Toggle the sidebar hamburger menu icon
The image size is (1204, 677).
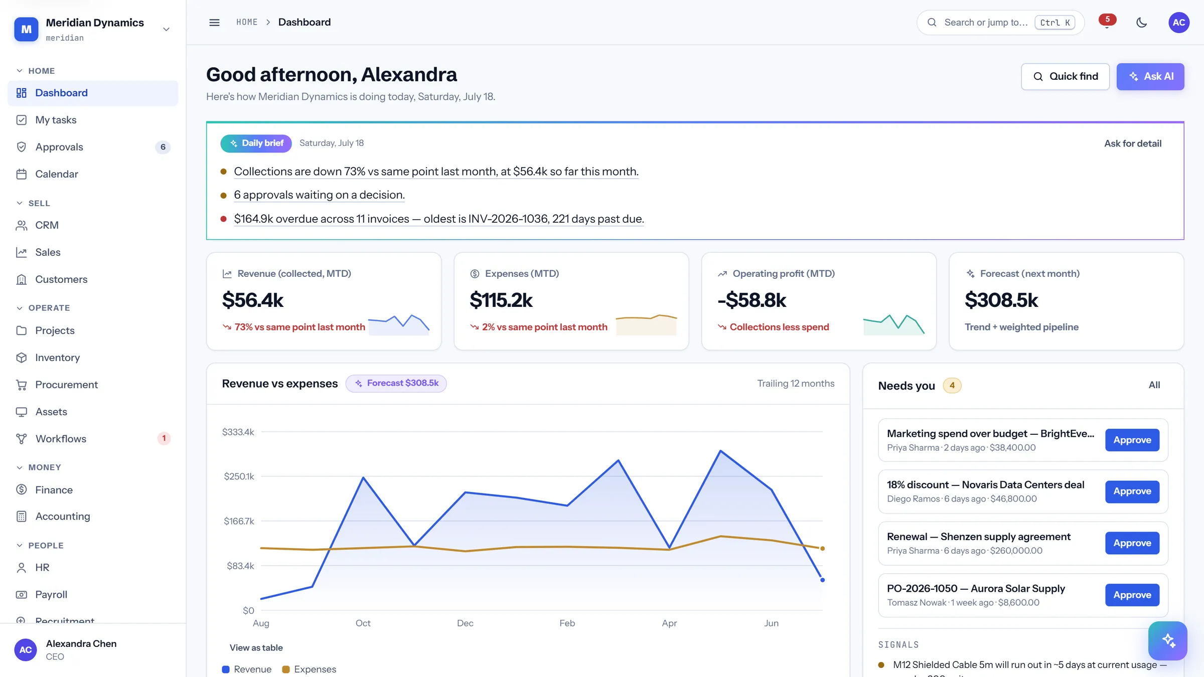(x=214, y=23)
